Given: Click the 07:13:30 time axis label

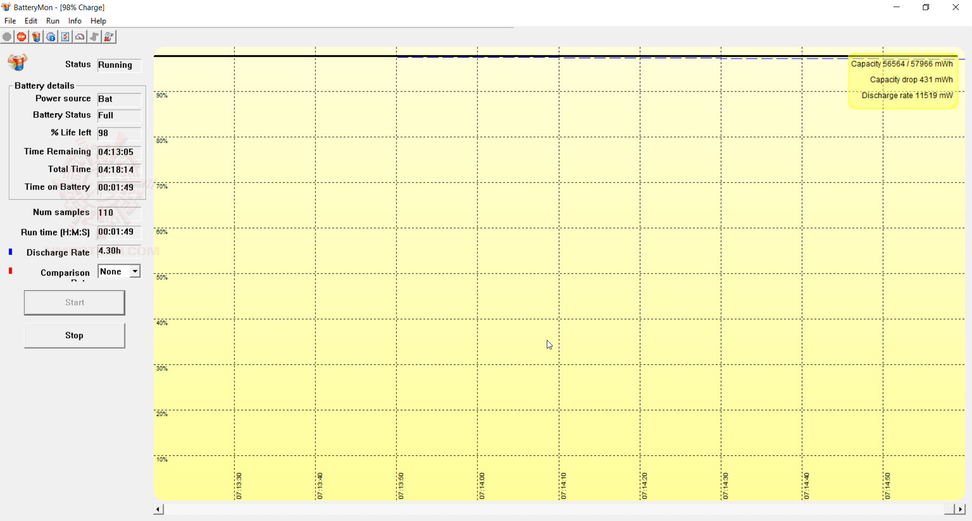Looking at the screenshot, I should coord(239,486).
